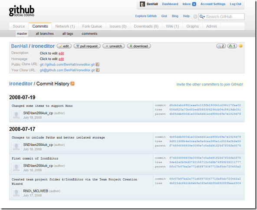Click the yellow smiley icon near watchers

pyautogui.click(x=241, y=46)
